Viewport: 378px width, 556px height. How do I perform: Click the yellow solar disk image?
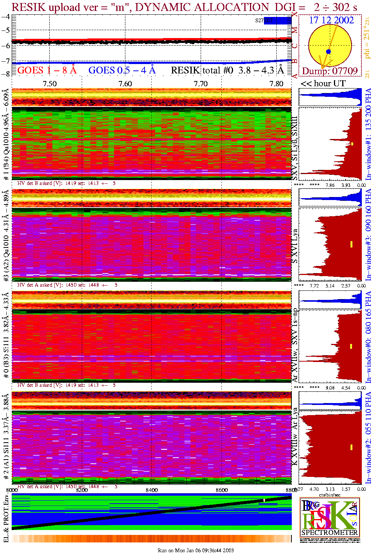(x=329, y=45)
